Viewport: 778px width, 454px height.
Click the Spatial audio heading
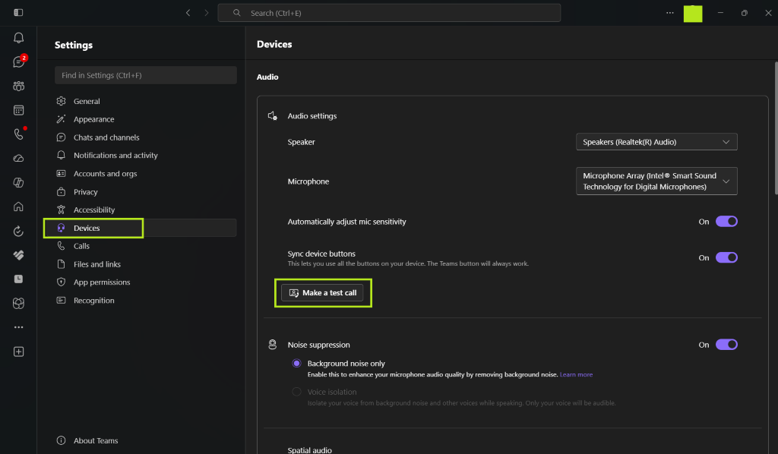click(310, 450)
